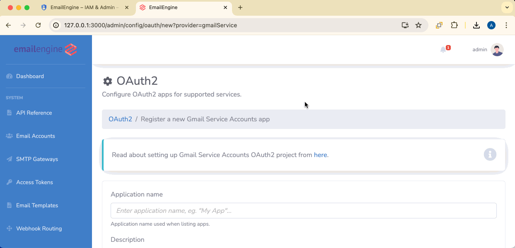
Task: Bookmark this page with the star icon
Action: [x=418, y=25]
